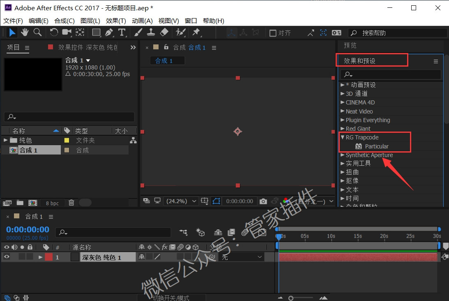Select the Rotation tool
The height and width of the screenshot is (301, 449).
click(54, 32)
